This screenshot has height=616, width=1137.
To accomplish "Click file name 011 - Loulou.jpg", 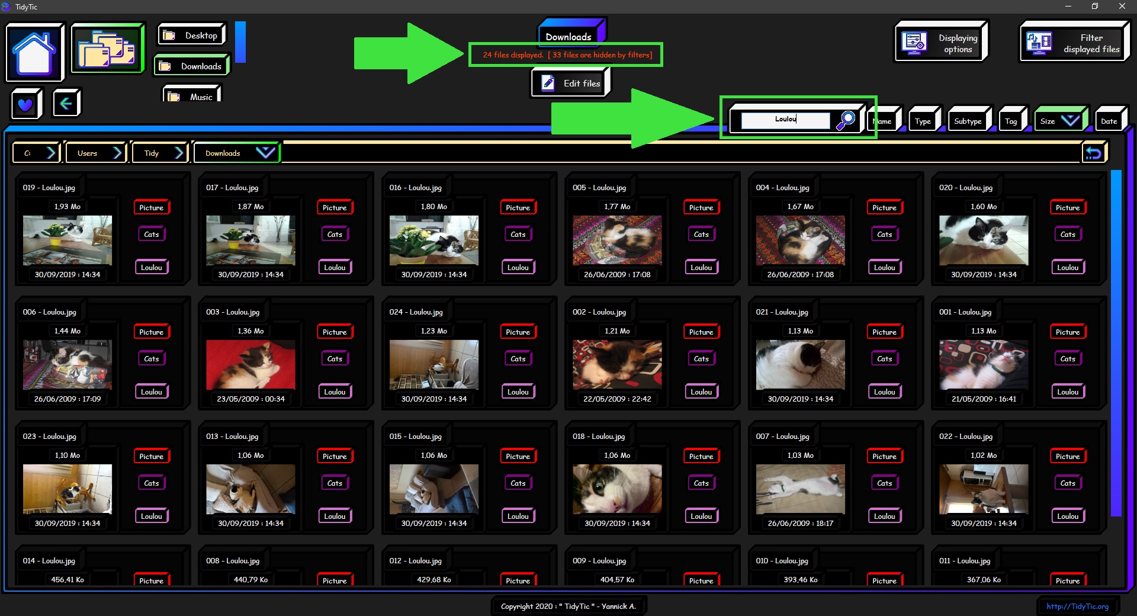I will pos(965,561).
